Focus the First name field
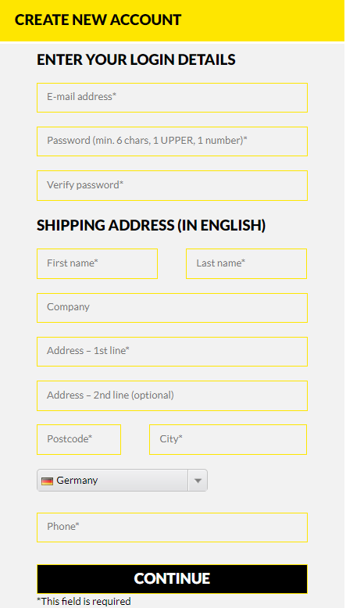 pyautogui.click(x=98, y=263)
